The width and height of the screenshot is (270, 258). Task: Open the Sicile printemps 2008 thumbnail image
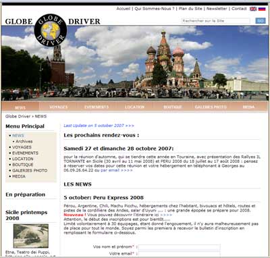click(x=31, y=236)
